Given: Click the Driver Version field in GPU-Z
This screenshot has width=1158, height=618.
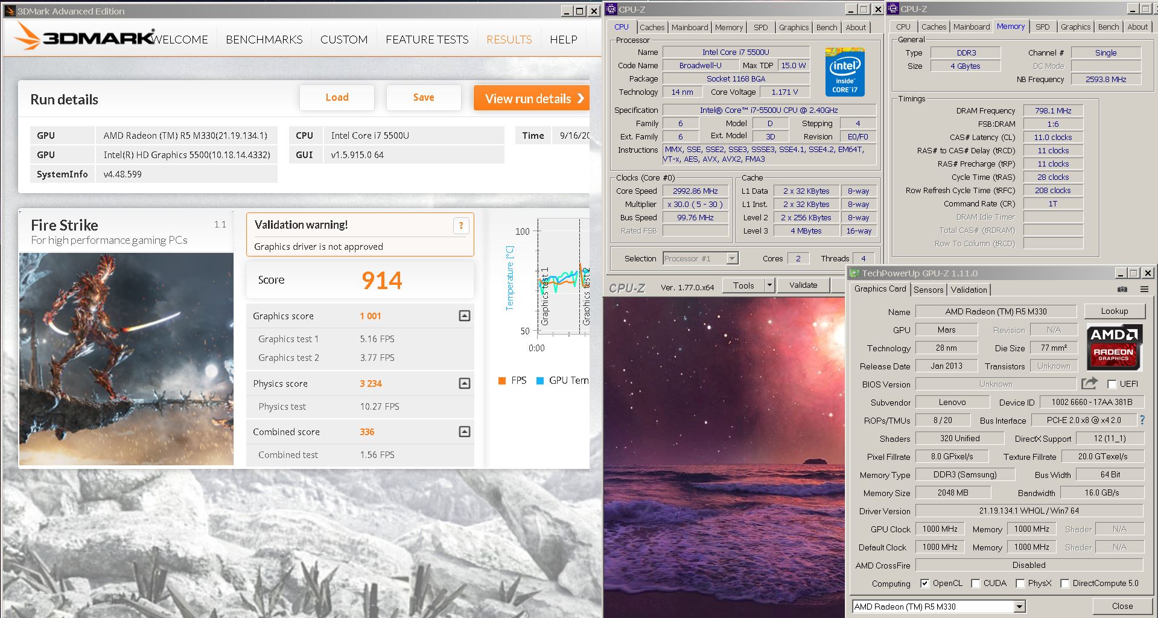Looking at the screenshot, I should [1029, 511].
